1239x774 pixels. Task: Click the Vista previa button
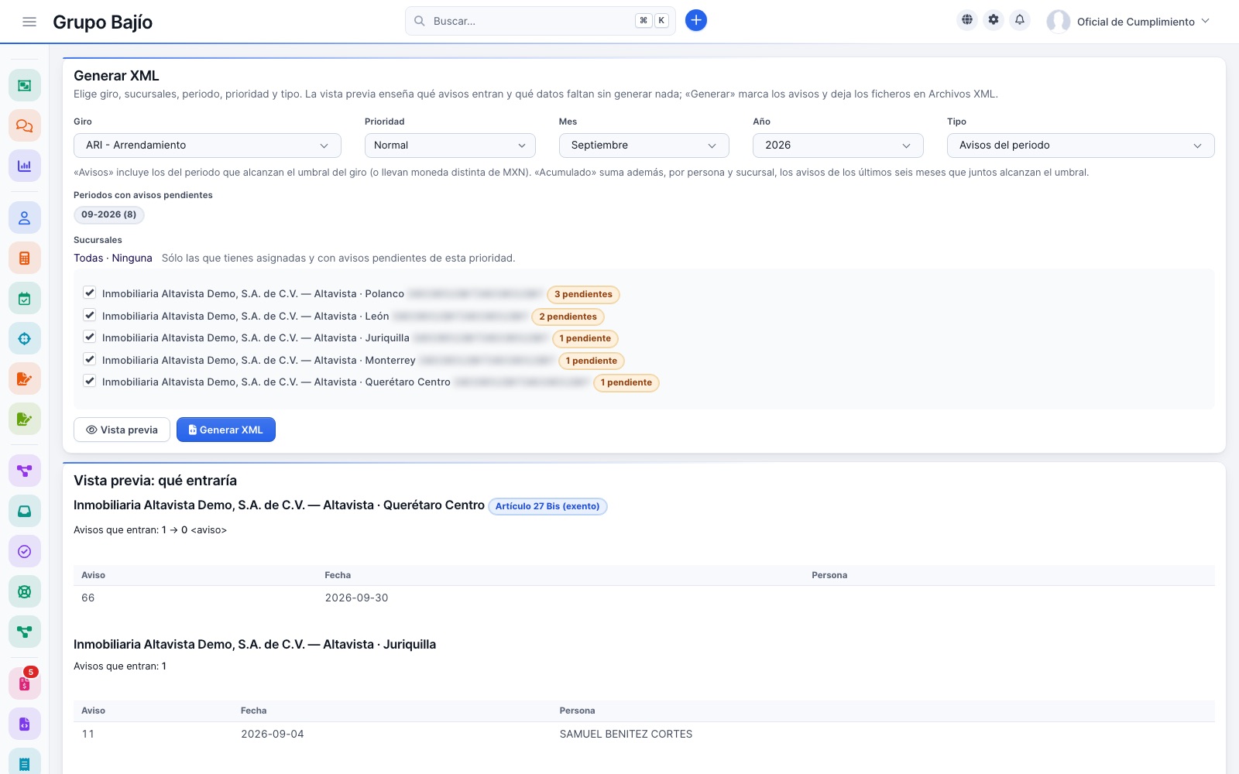122,430
